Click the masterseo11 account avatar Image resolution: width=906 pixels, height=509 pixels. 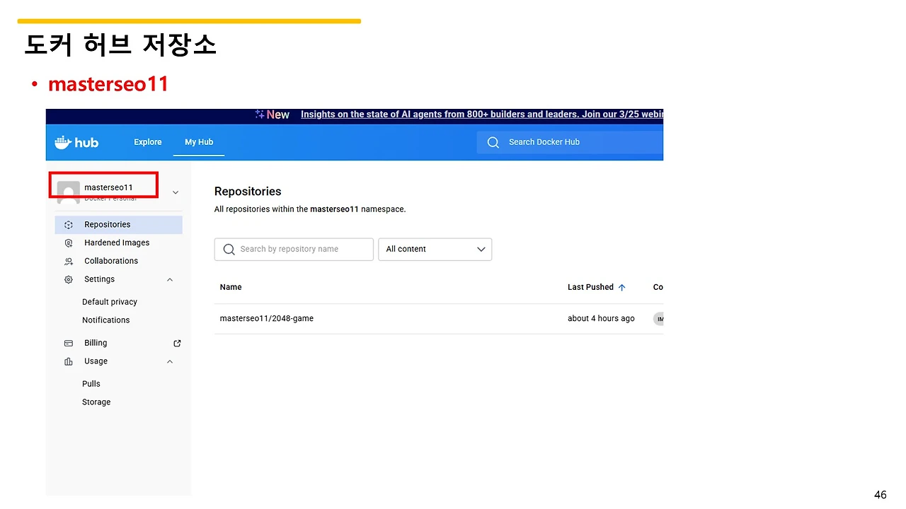[x=68, y=192]
